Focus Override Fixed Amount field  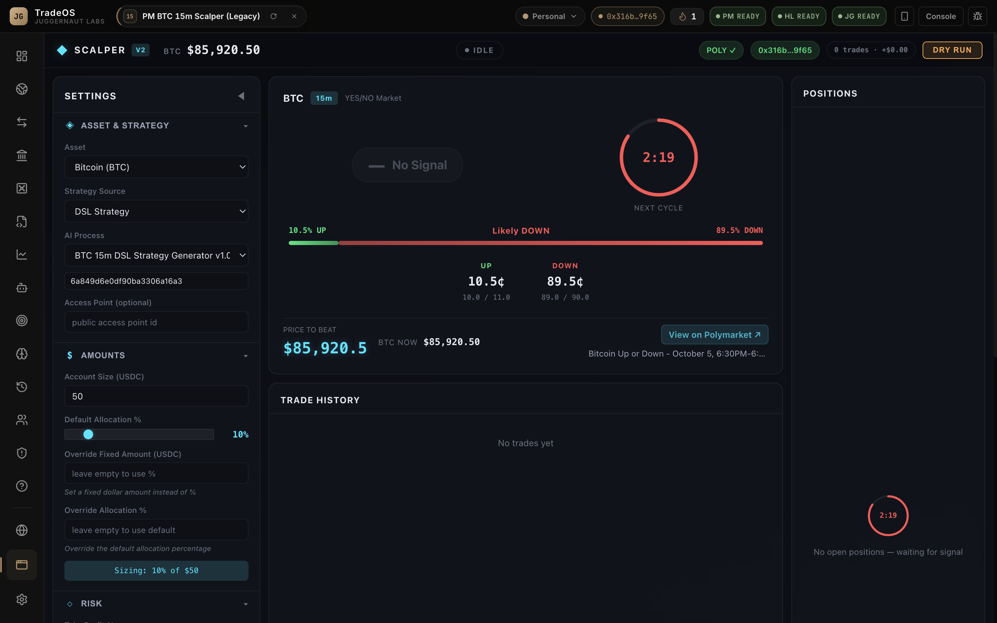point(156,473)
